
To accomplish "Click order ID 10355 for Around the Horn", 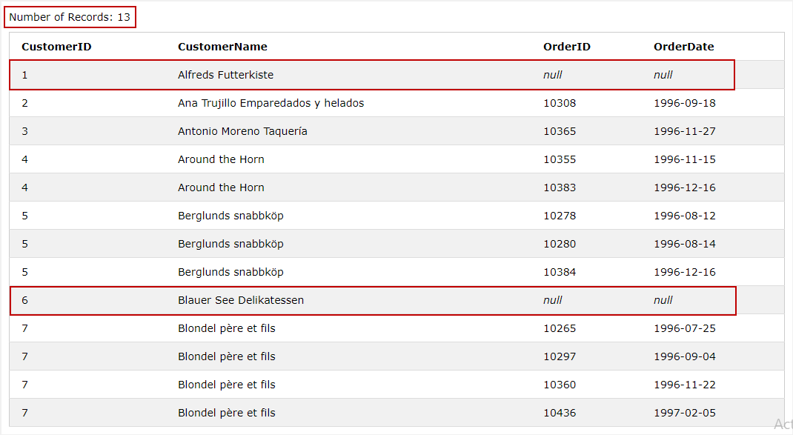I will pyautogui.click(x=560, y=159).
